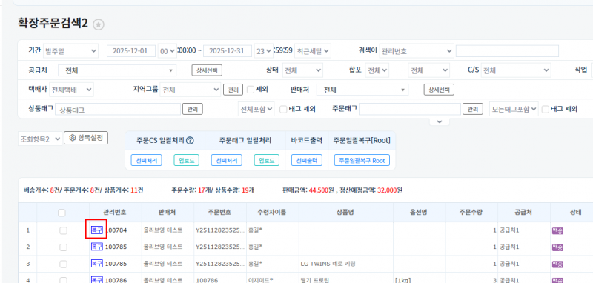Click 업로드 under 주문CS 일괄처리

coord(187,160)
